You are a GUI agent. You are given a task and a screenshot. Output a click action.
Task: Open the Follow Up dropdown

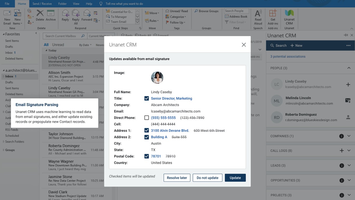[175, 22]
